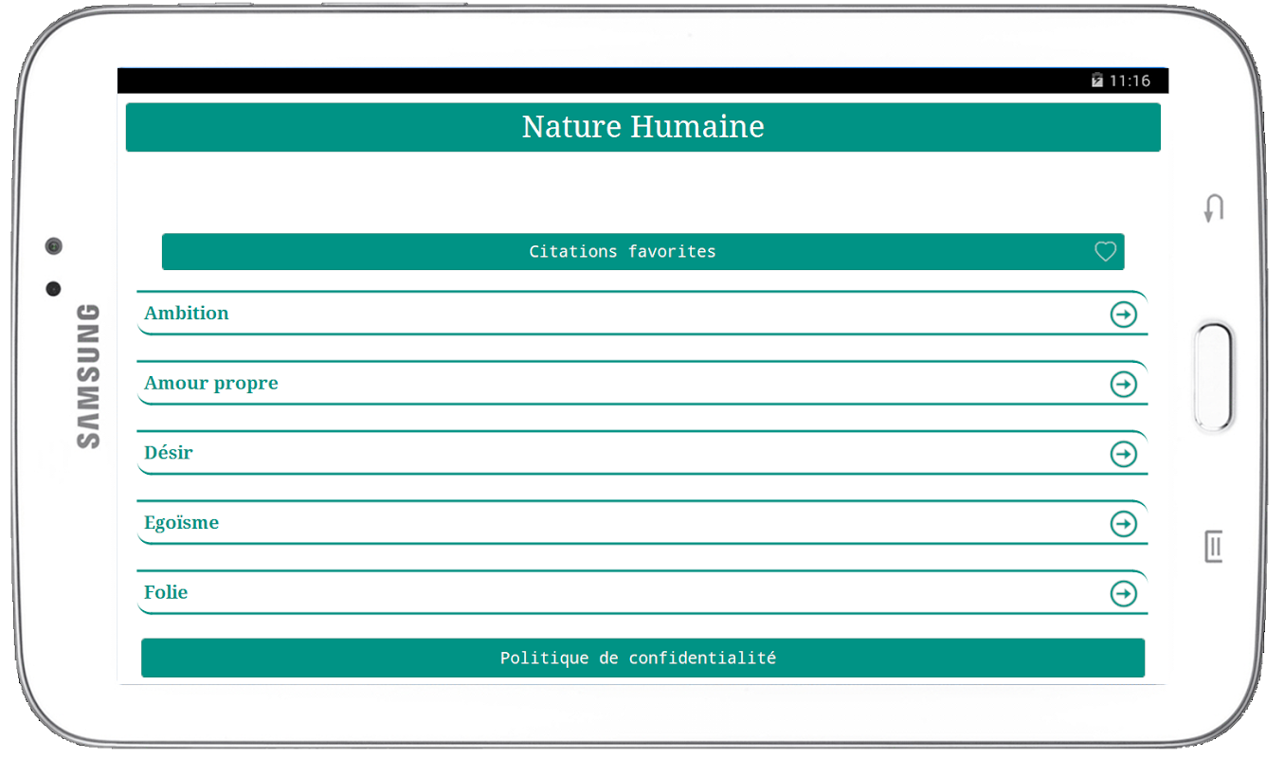
Task: Select the arrow icon in the Désir row
Action: click(1123, 454)
